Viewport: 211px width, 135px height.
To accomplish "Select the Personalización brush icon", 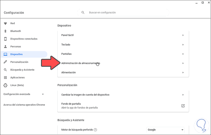I will [x=5, y=62].
